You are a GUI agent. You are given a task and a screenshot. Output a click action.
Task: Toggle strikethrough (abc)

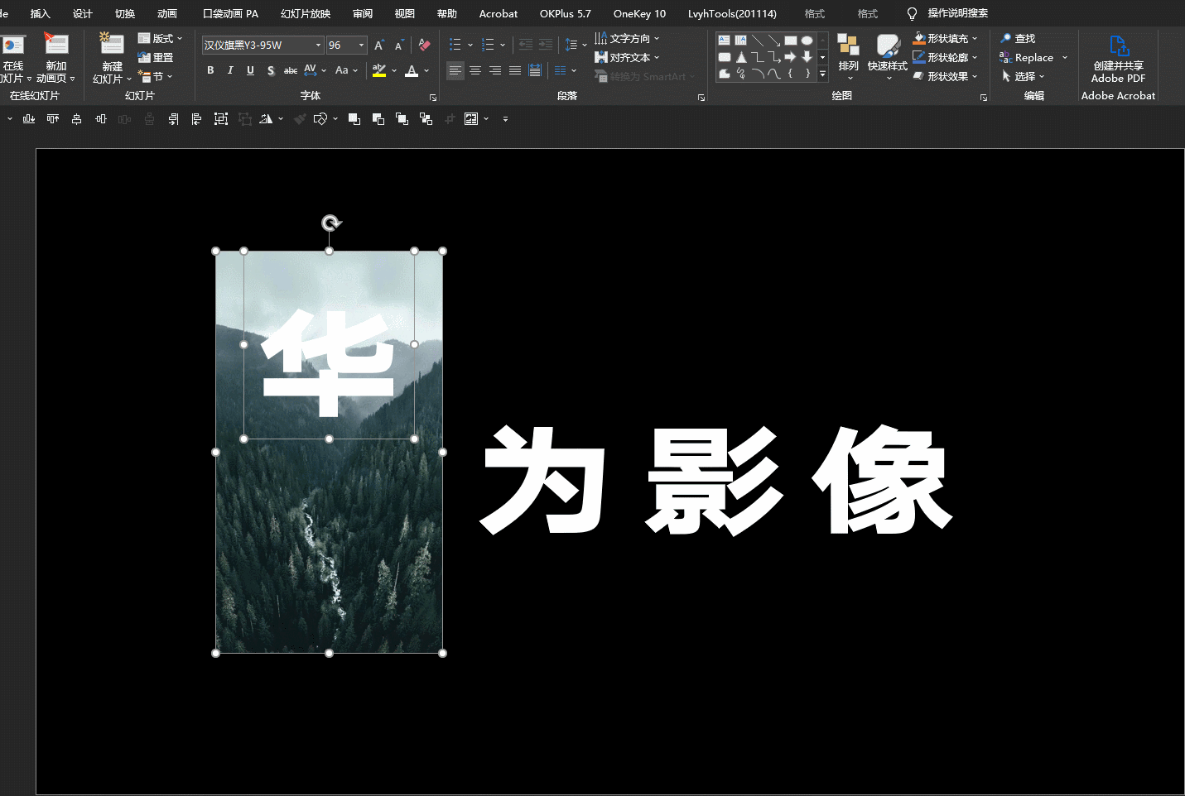click(291, 70)
